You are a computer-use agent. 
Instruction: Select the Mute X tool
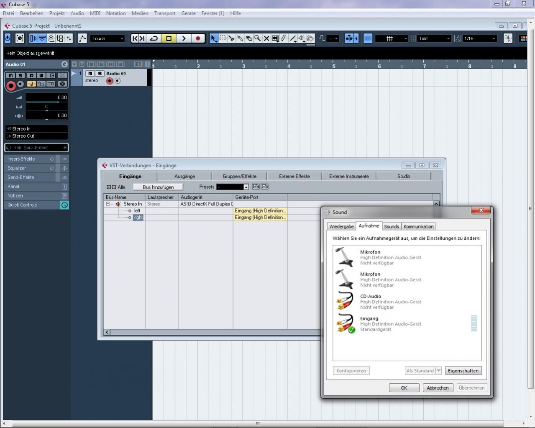click(x=266, y=38)
